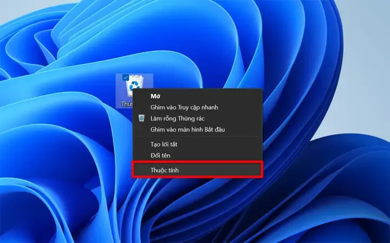Click the bold default entry in the menu

[x=155, y=96]
